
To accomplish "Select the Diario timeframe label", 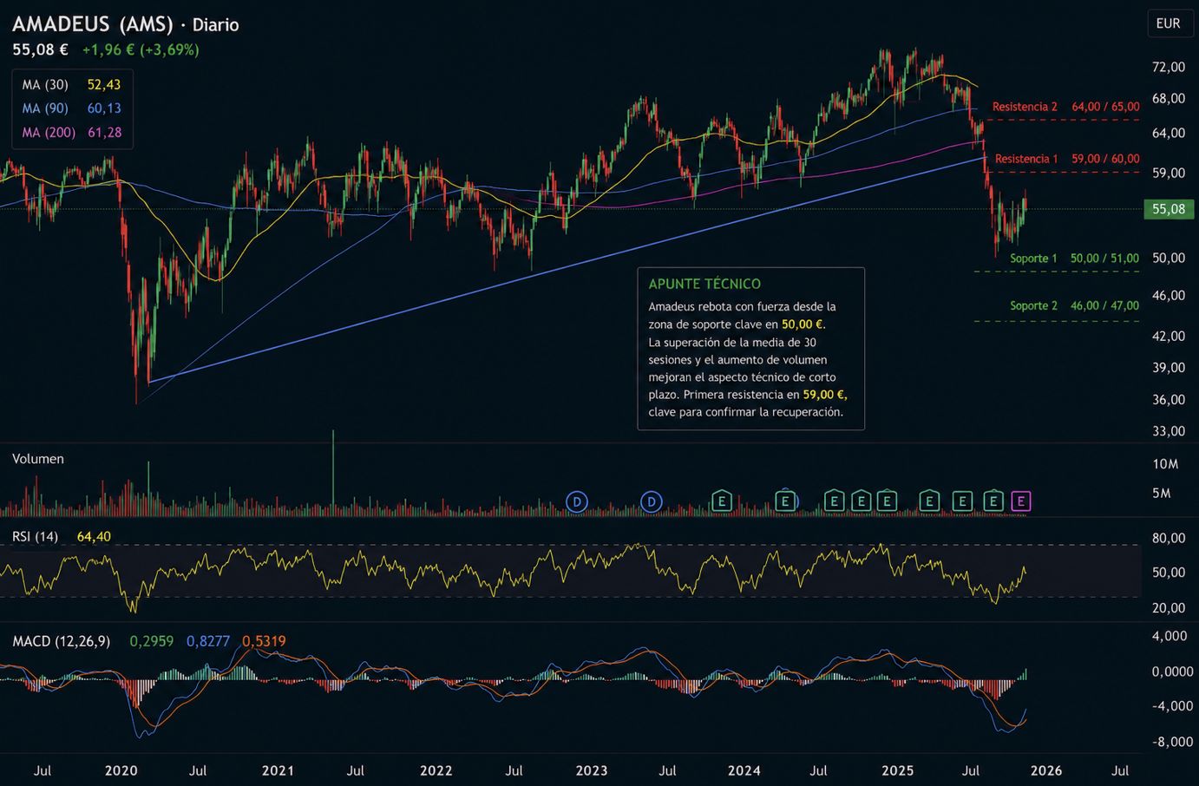I will [216, 25].
